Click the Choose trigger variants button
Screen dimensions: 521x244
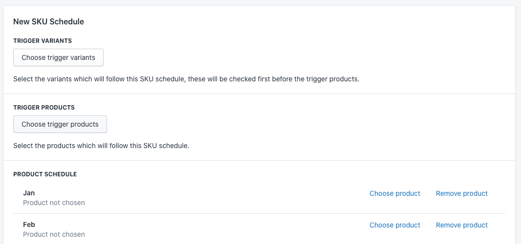(x=58, y=57)
